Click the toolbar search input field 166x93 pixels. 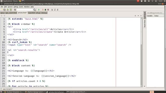click(x=25, y=10)
